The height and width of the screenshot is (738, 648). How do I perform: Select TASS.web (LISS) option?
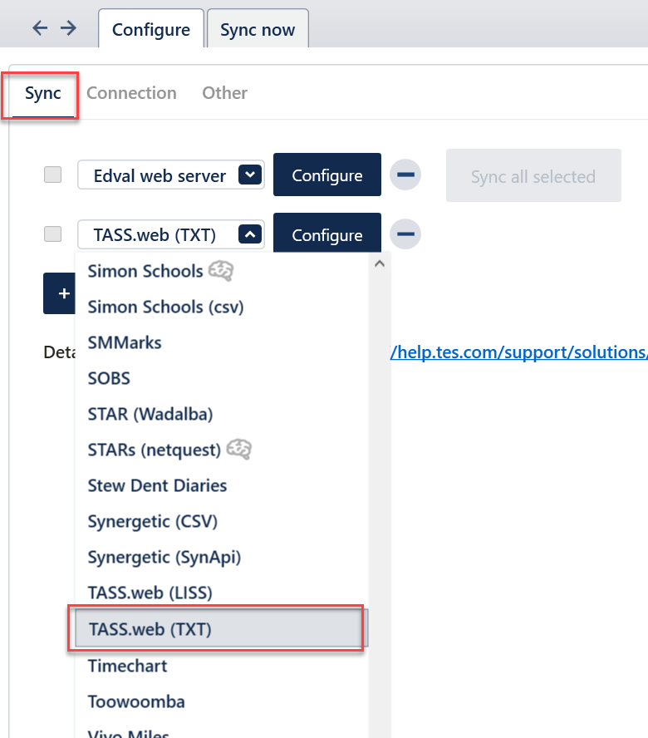[x=150, y=593]
